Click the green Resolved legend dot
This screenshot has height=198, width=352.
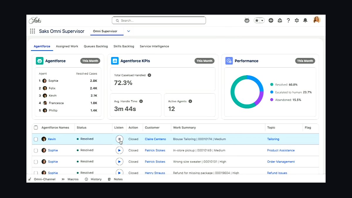(272, 84)
